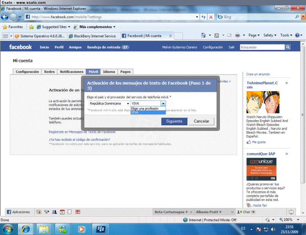
Task: Click the RSS feeds icon
Action: [216, 35]
